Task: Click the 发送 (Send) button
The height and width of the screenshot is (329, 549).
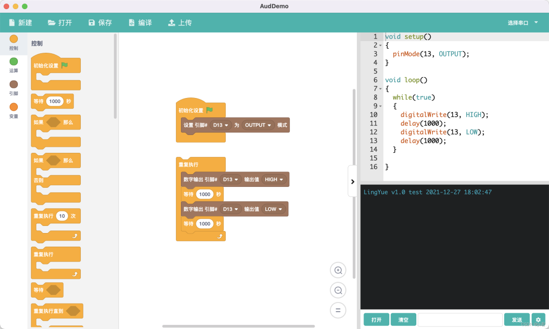Action: 516,319
